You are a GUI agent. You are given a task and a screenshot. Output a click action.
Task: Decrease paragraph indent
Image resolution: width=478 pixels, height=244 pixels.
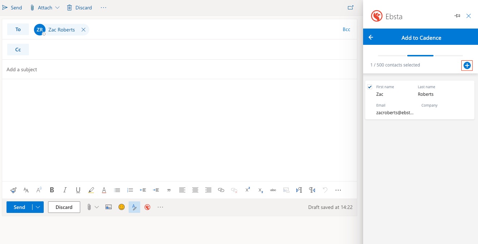[143, 190]
